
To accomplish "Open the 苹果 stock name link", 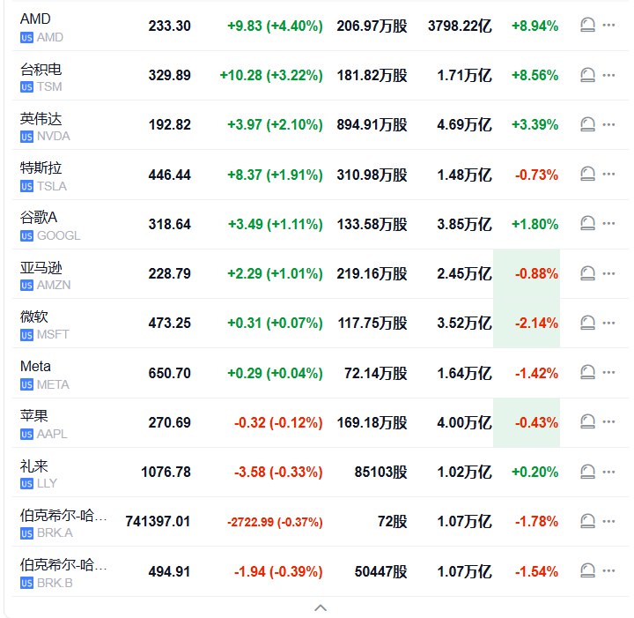I will pos(34,415).
